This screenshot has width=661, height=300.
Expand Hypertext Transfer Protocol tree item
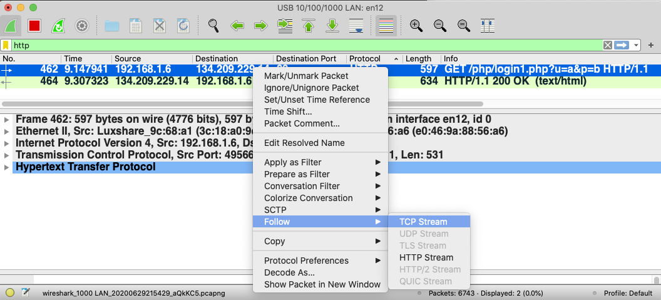click(6, 167)
